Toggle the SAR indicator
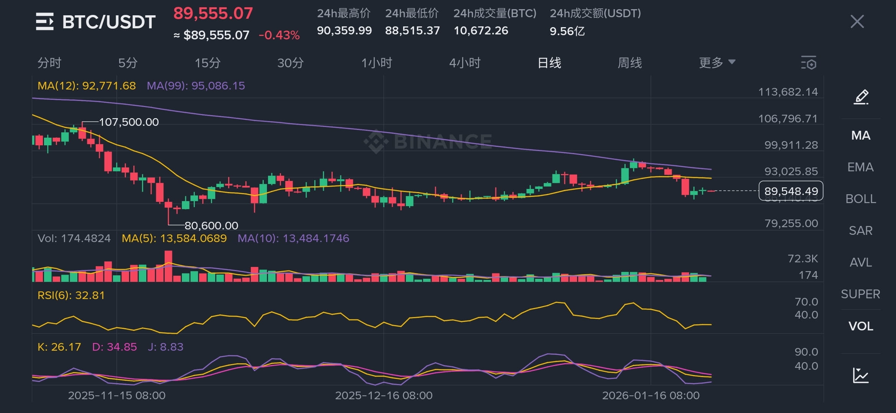896x413 pixels. 861,231
